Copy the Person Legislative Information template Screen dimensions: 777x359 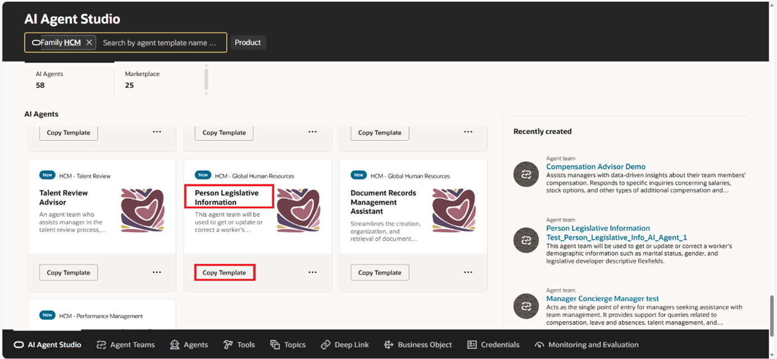224,273
